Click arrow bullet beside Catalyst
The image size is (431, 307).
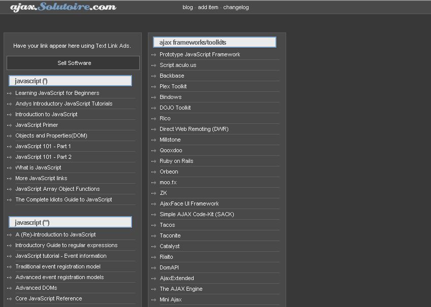coord(153,247)
